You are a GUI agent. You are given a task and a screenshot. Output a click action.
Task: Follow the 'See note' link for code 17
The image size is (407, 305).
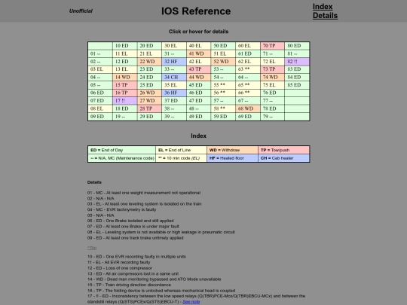191,302
